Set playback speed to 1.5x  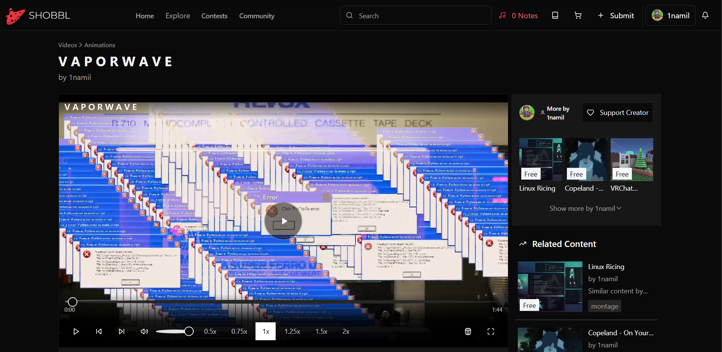(321, 331)
